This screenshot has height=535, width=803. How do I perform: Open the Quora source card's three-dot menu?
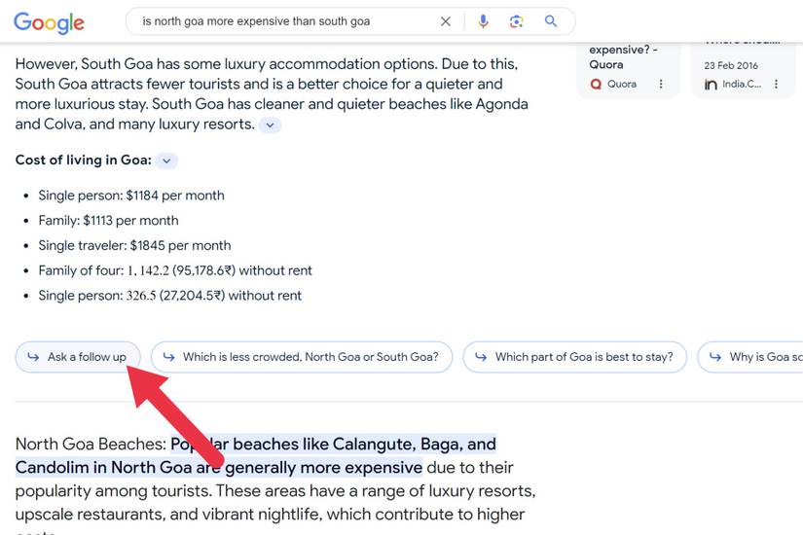coord(661,84)
